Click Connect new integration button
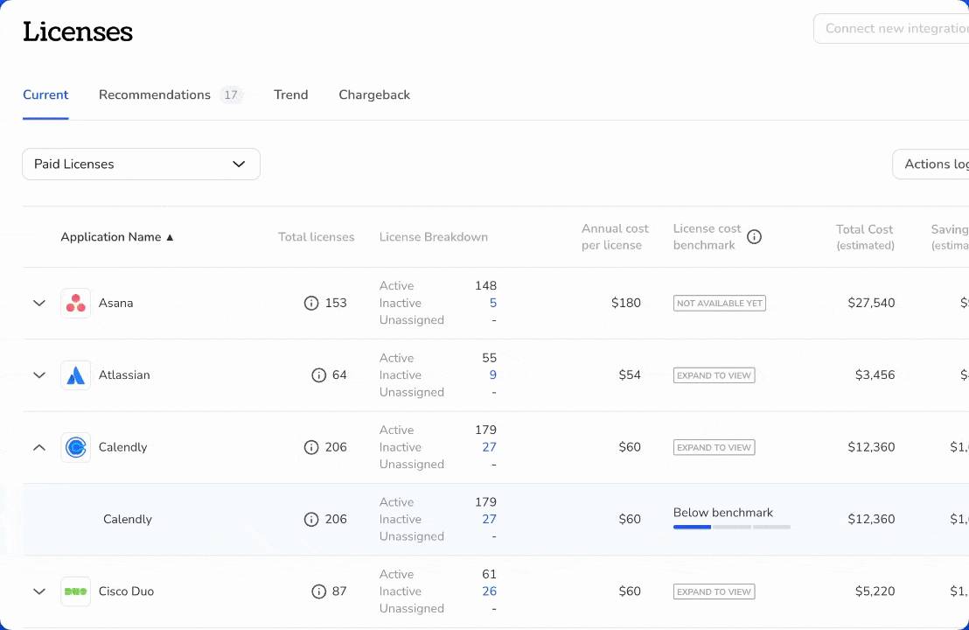This screenshot has height=630, width=969. (x=891, y=29)
